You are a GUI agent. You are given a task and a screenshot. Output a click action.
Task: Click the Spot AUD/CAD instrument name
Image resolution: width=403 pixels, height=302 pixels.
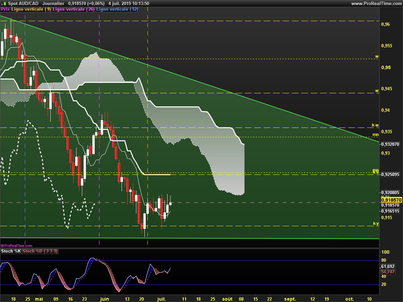23,3
